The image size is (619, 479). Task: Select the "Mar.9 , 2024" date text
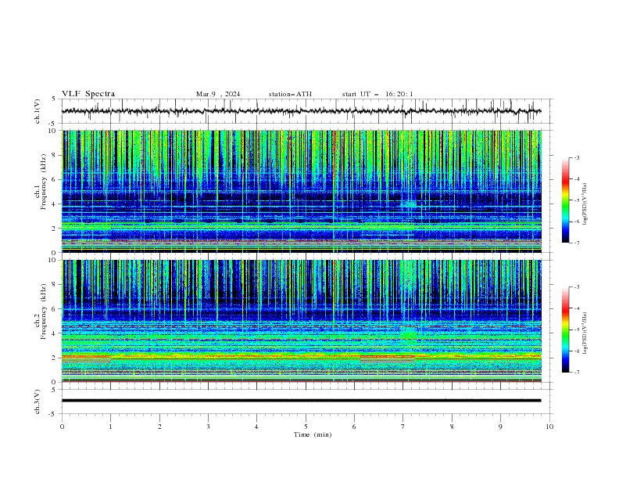click(218, 94)
